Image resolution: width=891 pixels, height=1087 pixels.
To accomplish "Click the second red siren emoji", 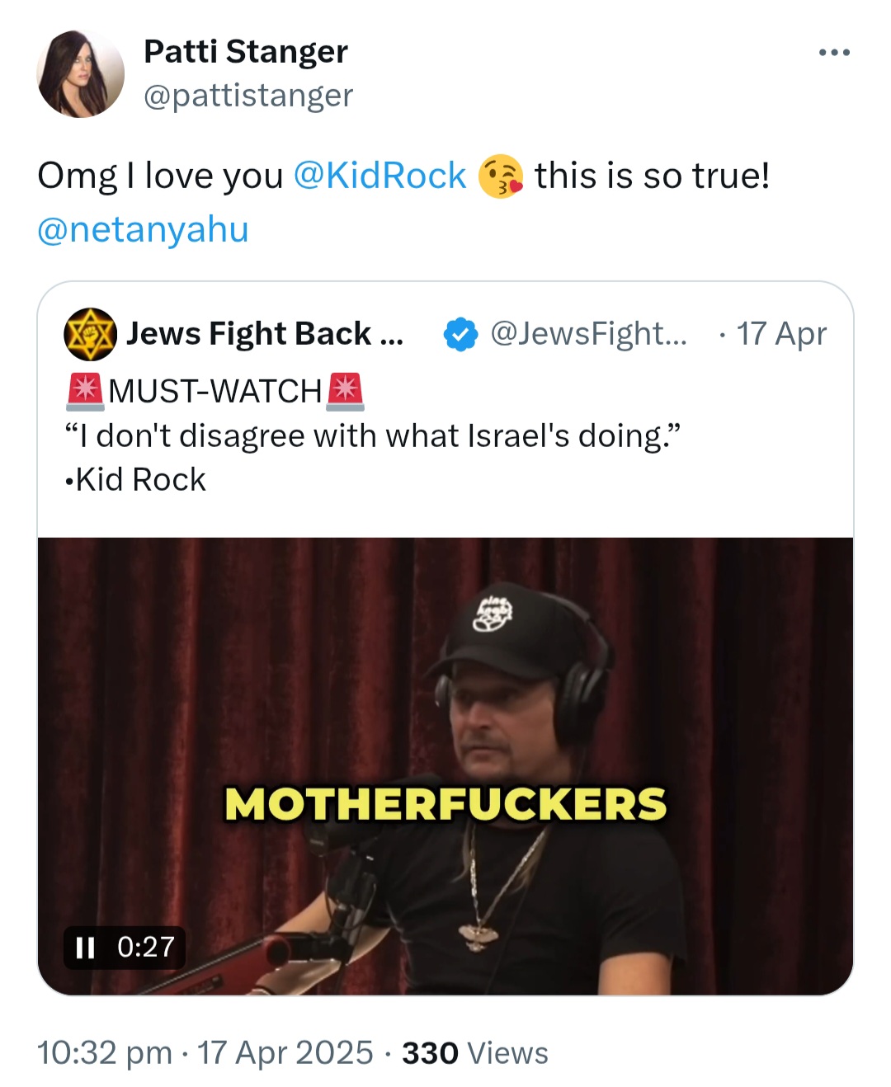I will [x=345, y=391].
